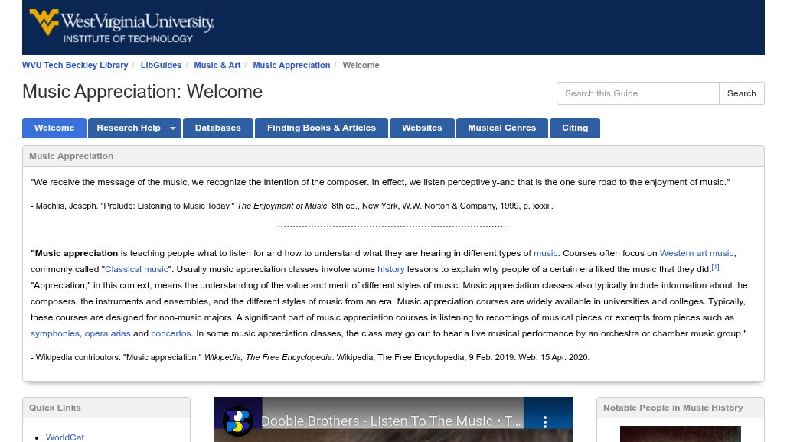The height and width of the screenshot is (442, 787).
Task: Expand the Research Help dropdown arrow
Action: (173, 128)
